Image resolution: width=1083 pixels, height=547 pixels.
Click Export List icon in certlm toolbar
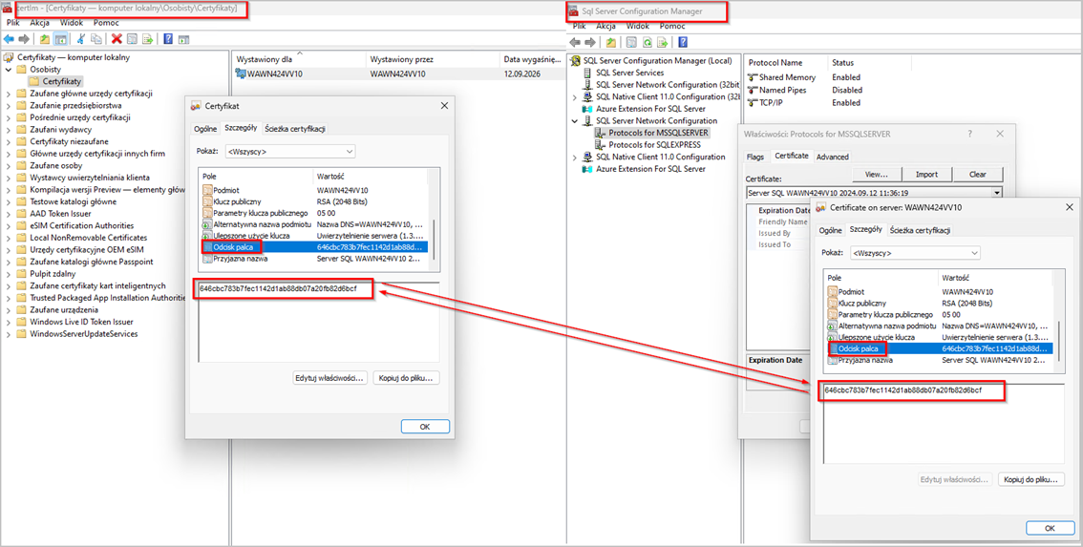click(147, 39)
